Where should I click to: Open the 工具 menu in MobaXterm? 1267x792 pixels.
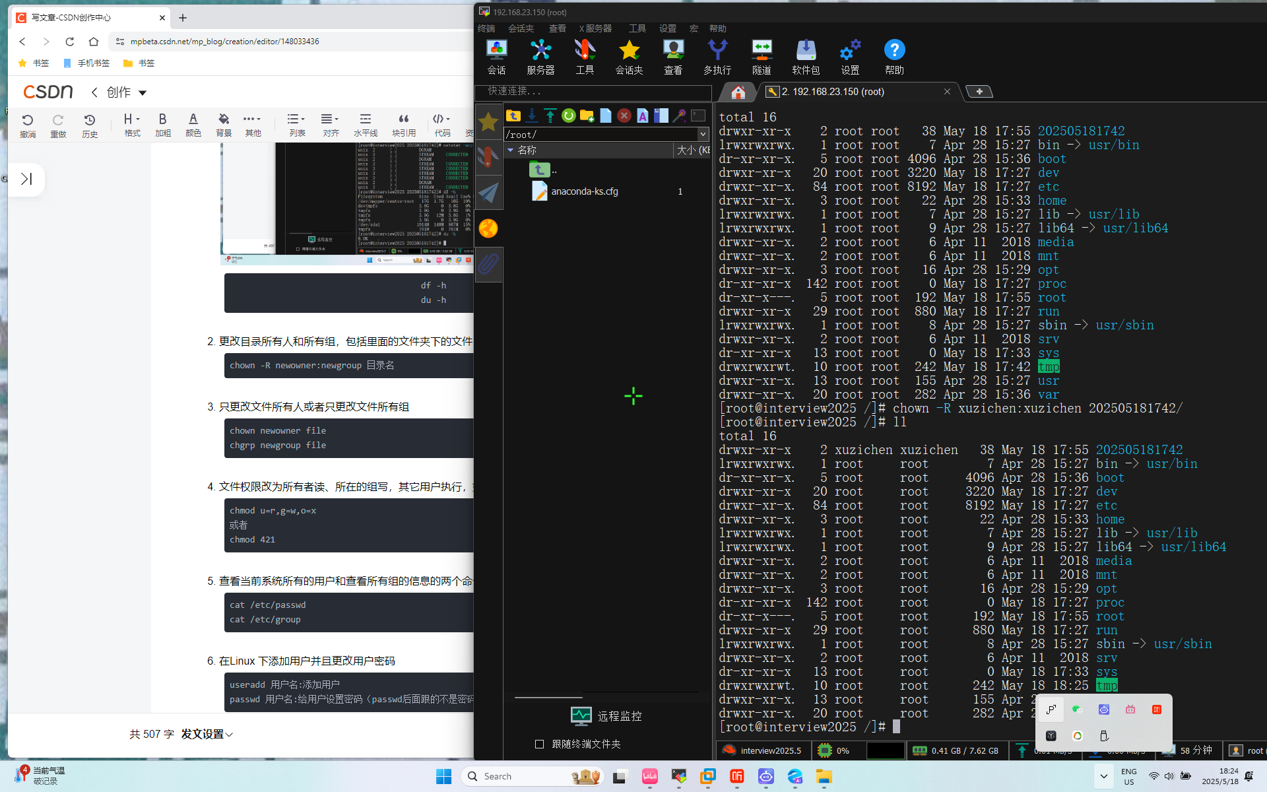[637, 28]
